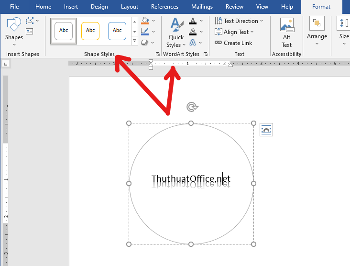Image resolution: width=350 pixels, height=266 pixels.
Task: Open the Alt Text pane
Action: coord(286,33)
